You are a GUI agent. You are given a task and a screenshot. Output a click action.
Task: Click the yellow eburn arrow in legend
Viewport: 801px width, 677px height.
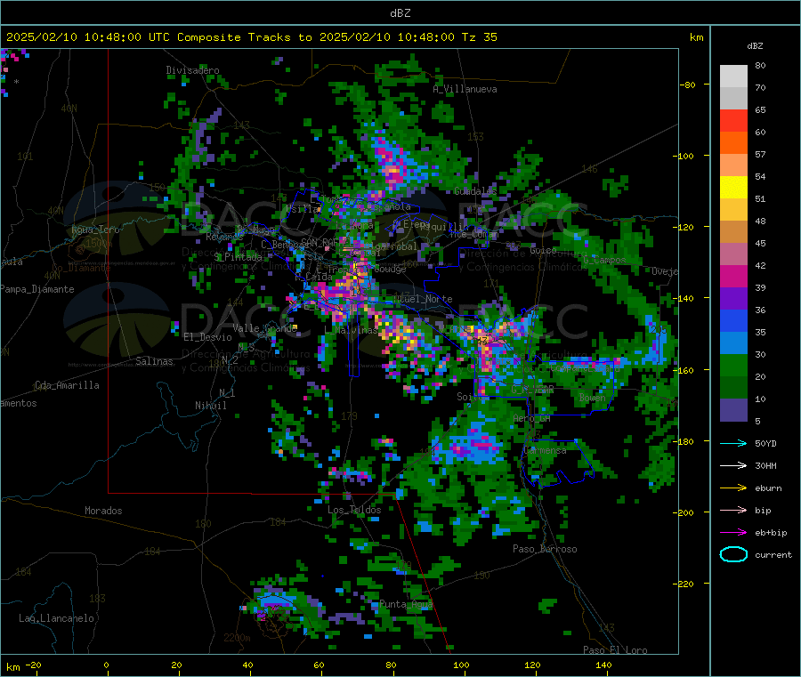(x=733, y=488)
